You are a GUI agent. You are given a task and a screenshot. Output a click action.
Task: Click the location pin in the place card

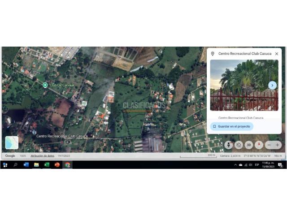pyautogui.click(x=213, y=54)
